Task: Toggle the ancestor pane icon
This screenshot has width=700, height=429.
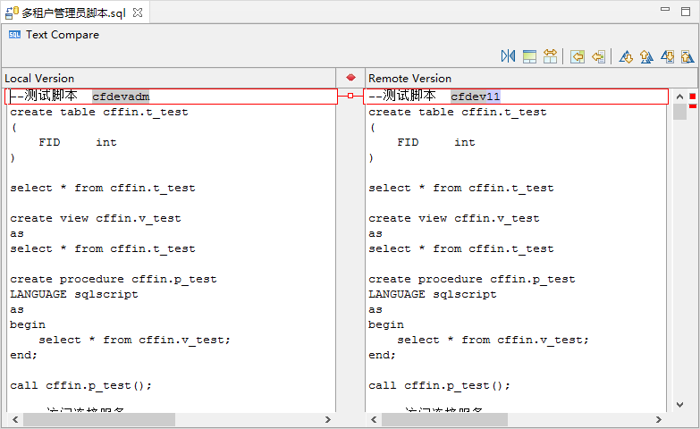Action: 529,56
